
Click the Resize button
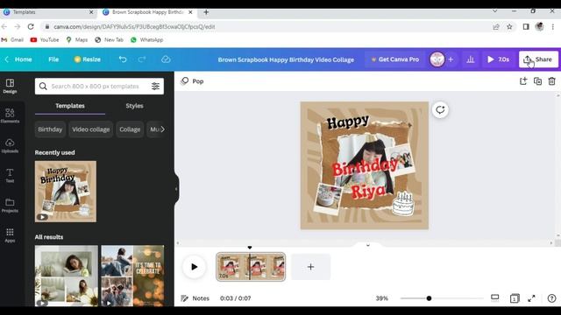[87, 59]
